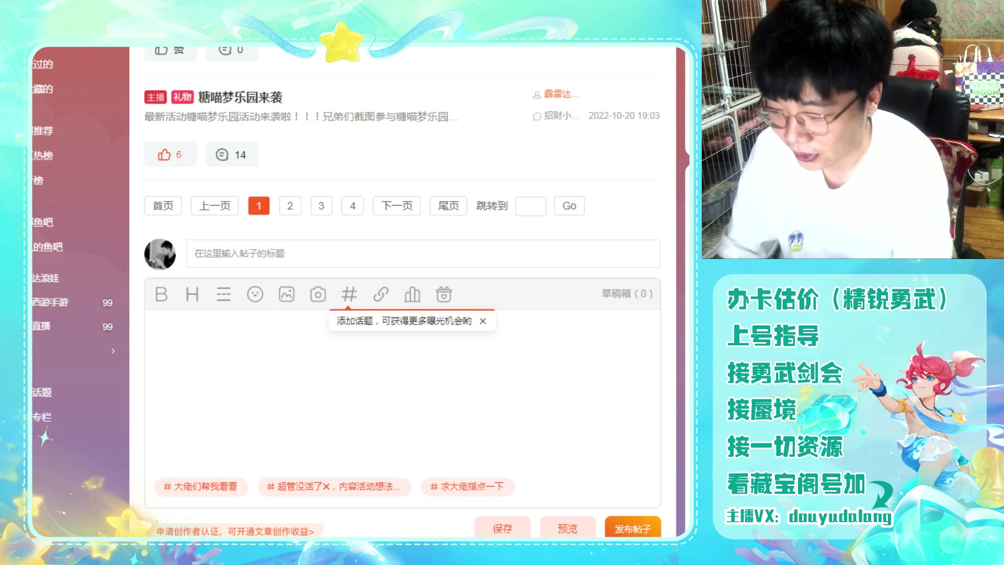Go to 尾页 last page
1004x565 pixels.
(x=448, y=206)
